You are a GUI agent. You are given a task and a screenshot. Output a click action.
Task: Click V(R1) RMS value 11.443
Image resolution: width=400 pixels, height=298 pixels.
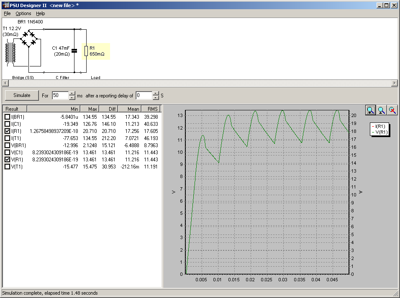coord(151,160)
